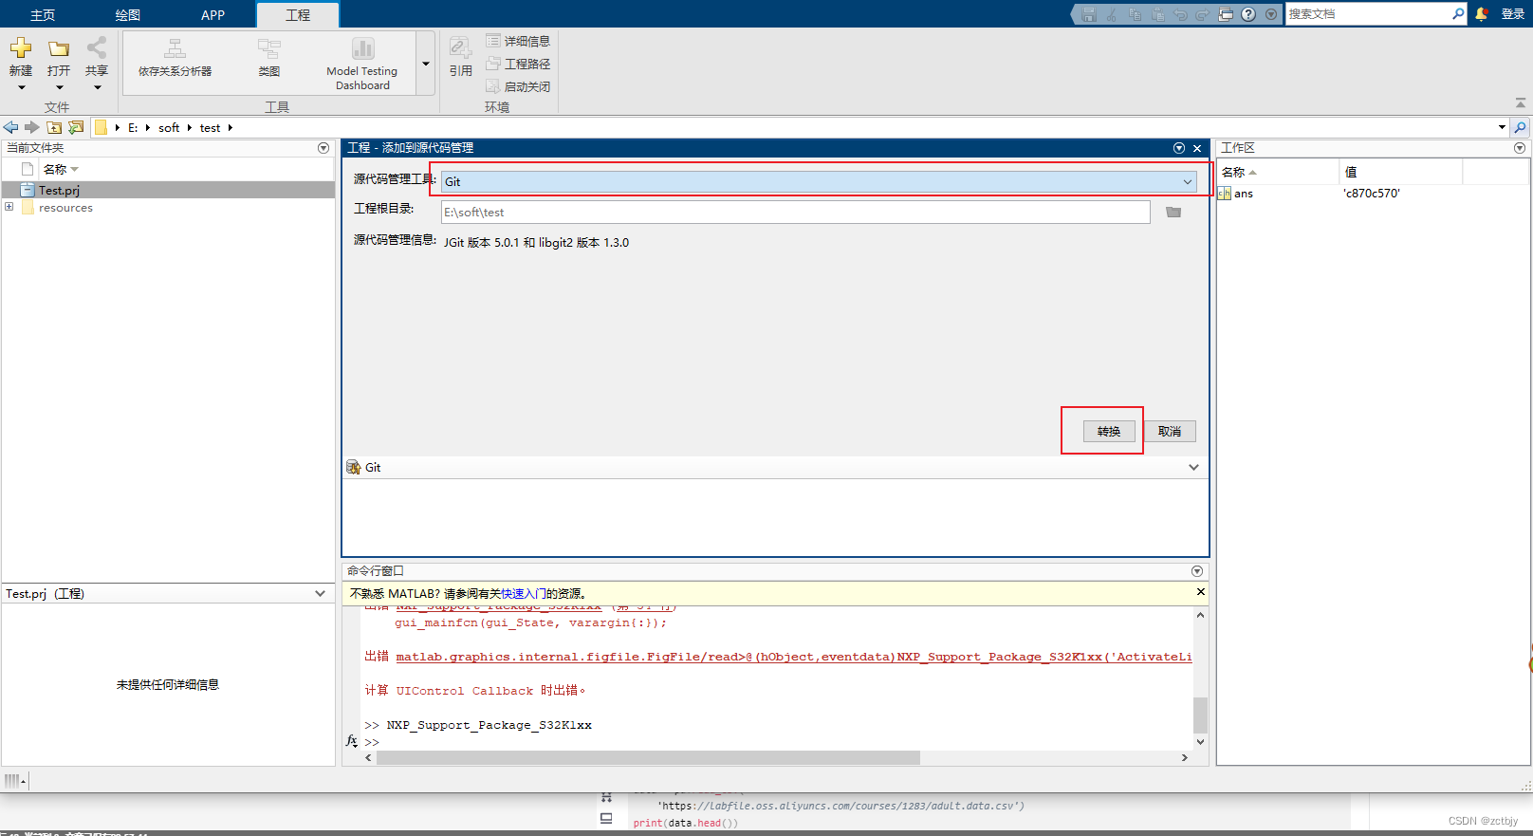
Task: Open the 当前文件夹 panel actions menu
Action: [x=323, y=148]
